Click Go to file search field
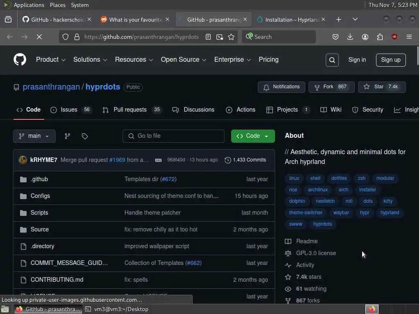419x314 pixels. [x=173, y=136]
